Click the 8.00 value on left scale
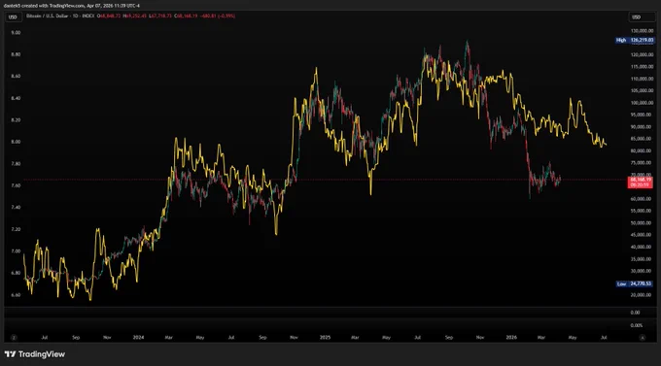This screenshot has height=366, width=661. 16,142
